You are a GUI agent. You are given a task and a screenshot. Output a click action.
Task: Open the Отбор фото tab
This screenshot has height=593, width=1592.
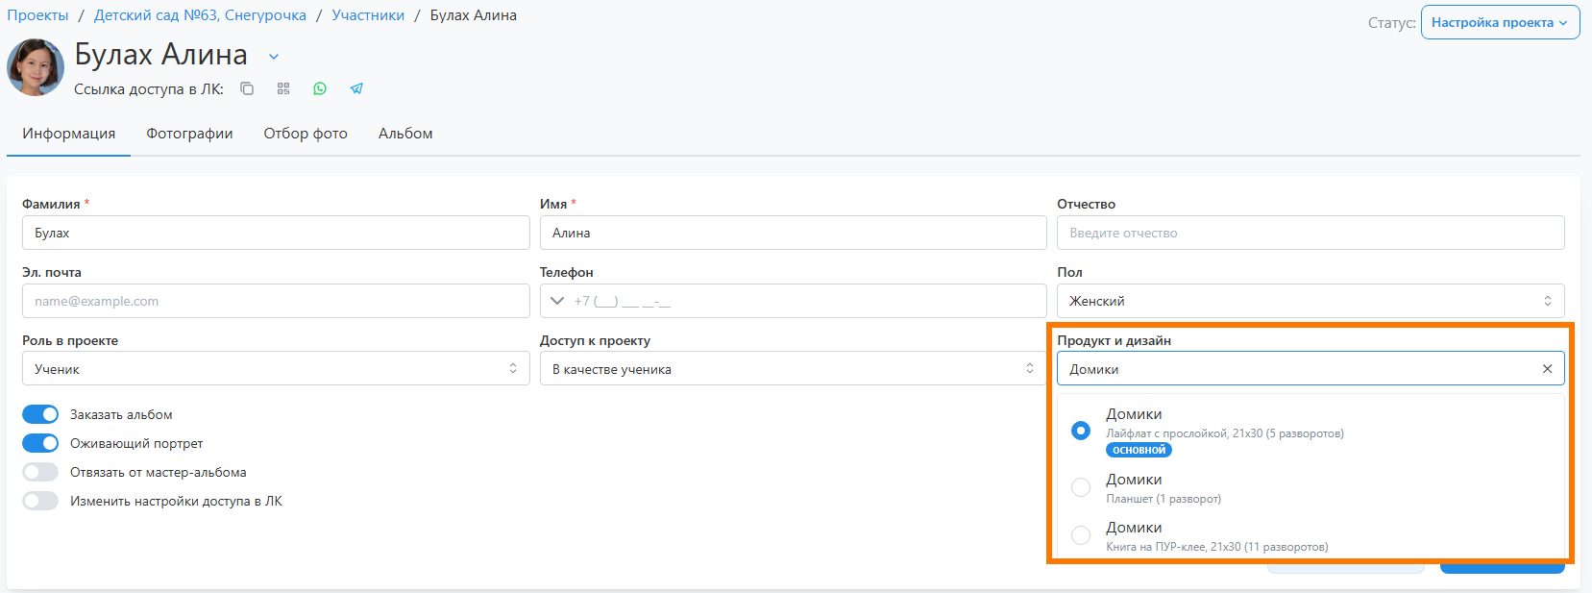pos(306,134)
